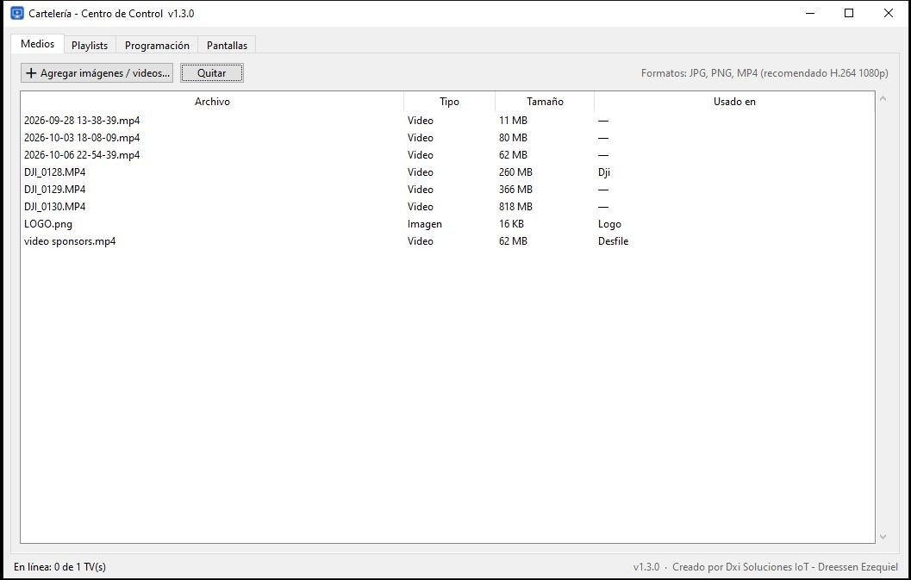
Task: Click the scrollbar down arrow
Action: 883,537
